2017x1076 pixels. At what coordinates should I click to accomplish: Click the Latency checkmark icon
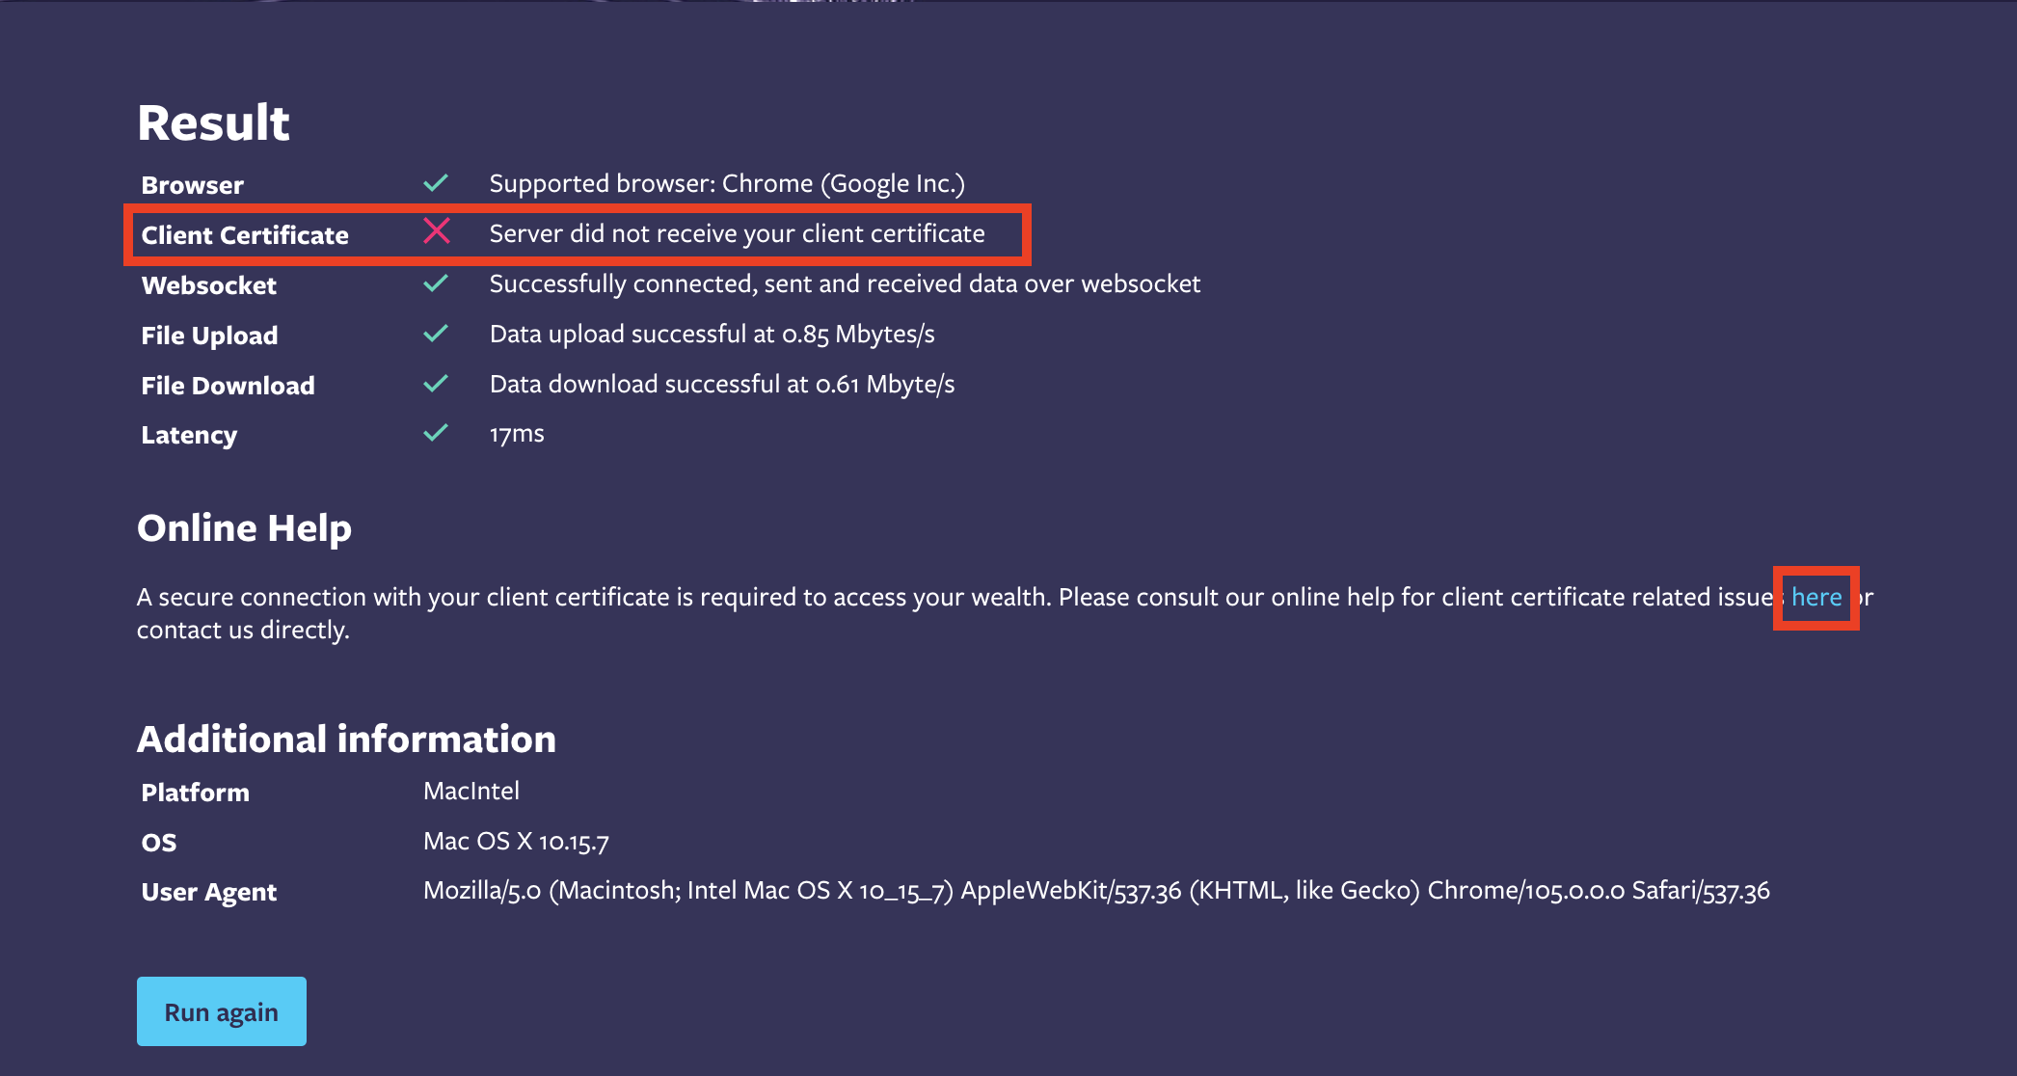pyautogui.click(x=436, y=432)
